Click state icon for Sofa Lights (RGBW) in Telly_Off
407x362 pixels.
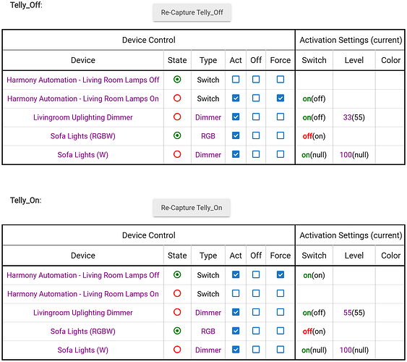177,135
